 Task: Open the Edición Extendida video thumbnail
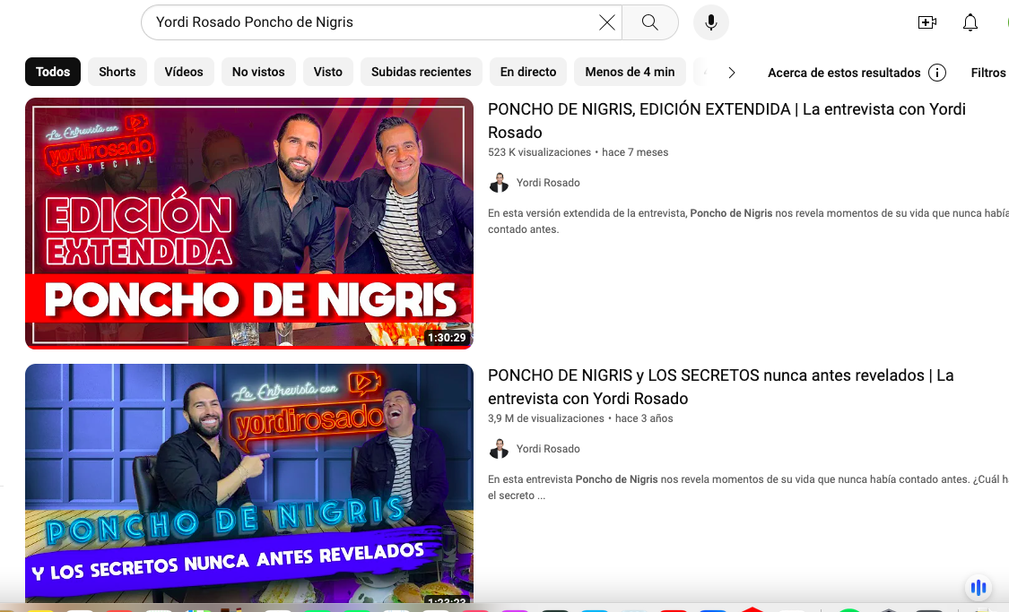point(249,223)
